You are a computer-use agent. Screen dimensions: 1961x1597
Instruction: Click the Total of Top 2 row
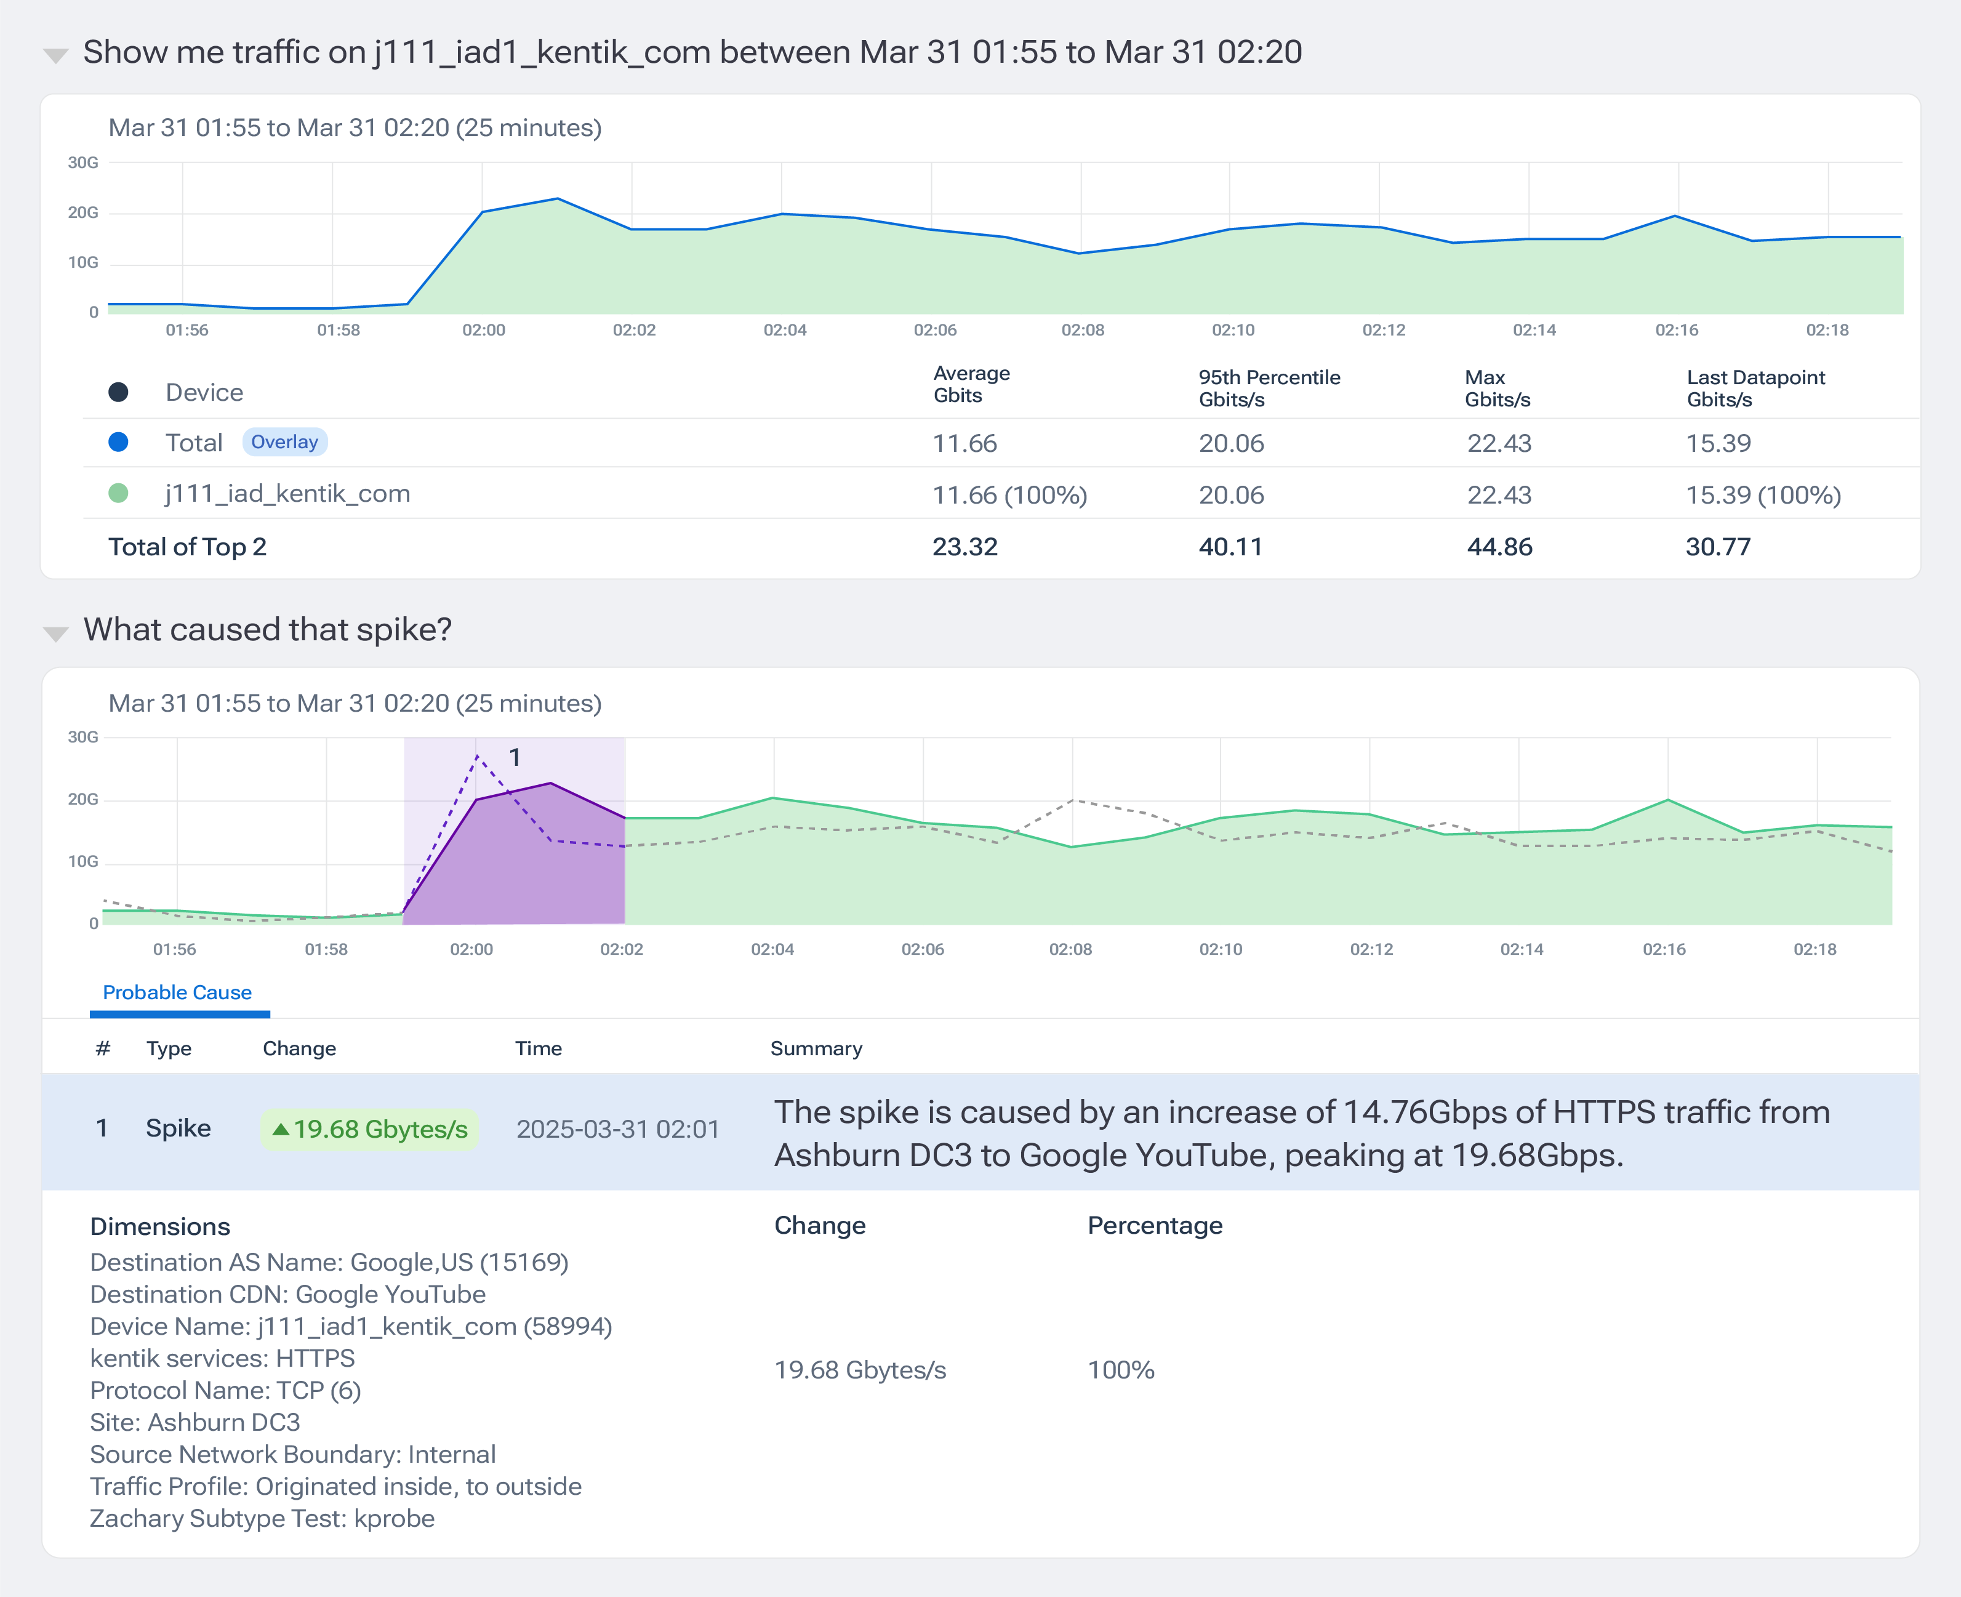tap(188, 547)
